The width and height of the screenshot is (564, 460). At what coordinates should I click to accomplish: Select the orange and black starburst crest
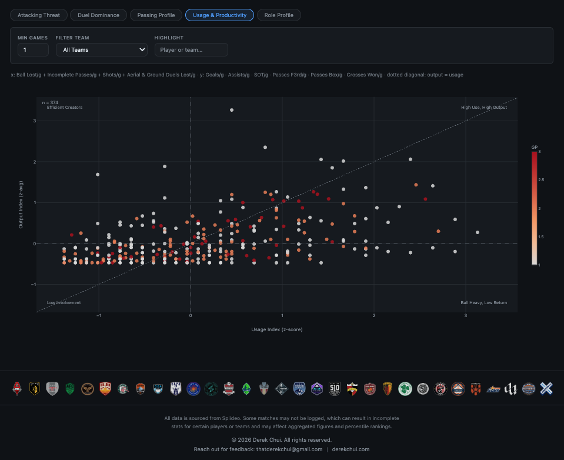pos(476,389)
